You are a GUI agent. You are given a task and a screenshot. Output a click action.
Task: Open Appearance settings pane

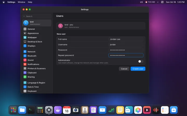click(37, 33)
